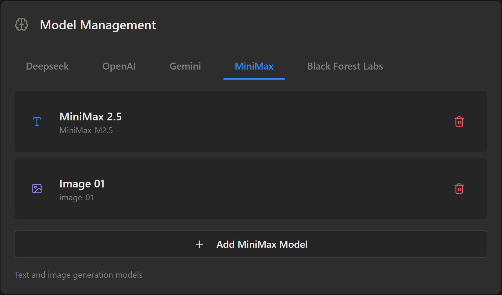Open the OpenAI tab
Image resolution: width=502 pixels, height=295 pixels.
[119, 66]
